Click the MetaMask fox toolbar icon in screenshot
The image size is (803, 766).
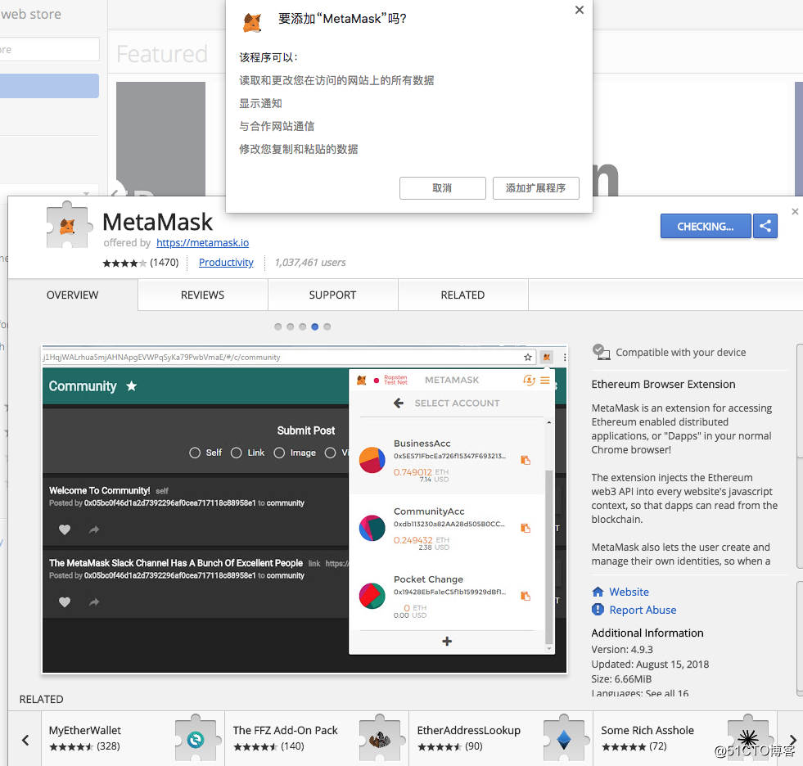coord(547,357)
